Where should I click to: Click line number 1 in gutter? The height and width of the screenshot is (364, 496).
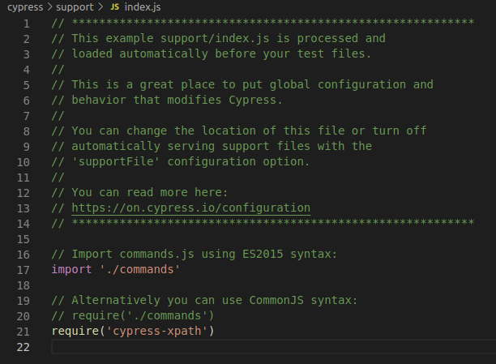pyautogui.click(x=27, y=24)
